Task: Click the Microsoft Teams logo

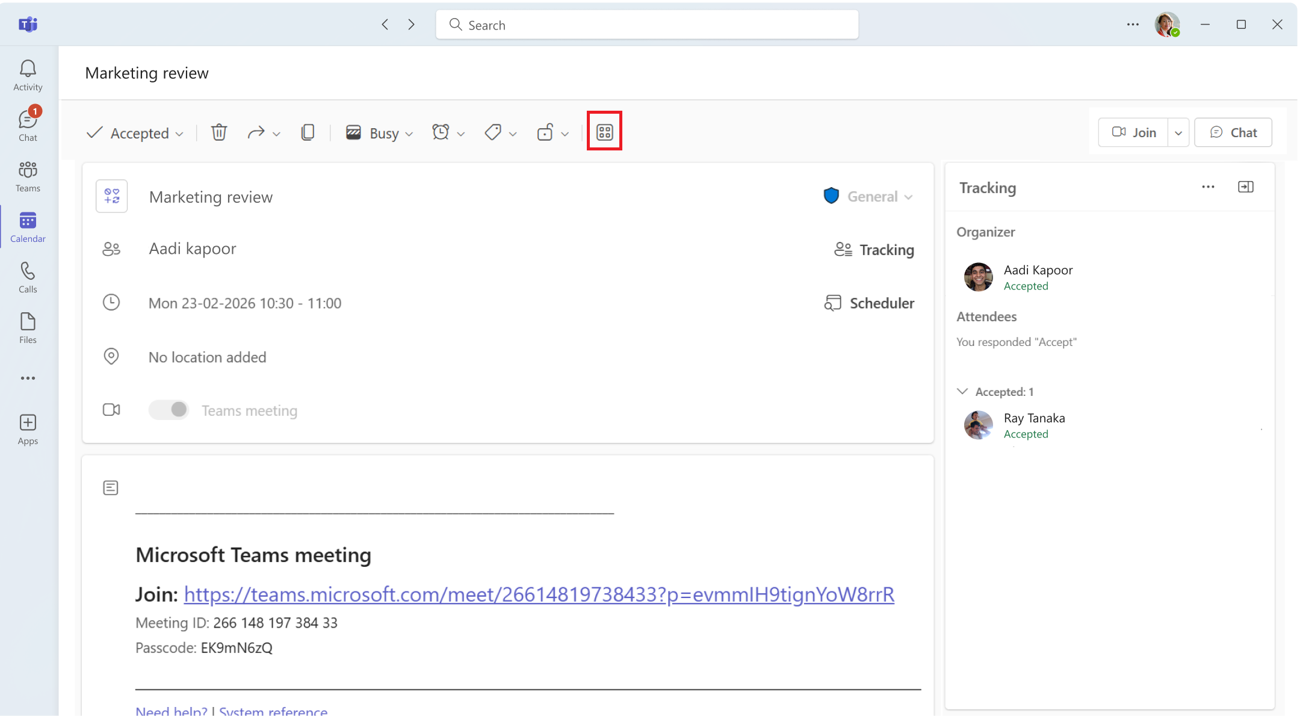Action: coord(28,24)
